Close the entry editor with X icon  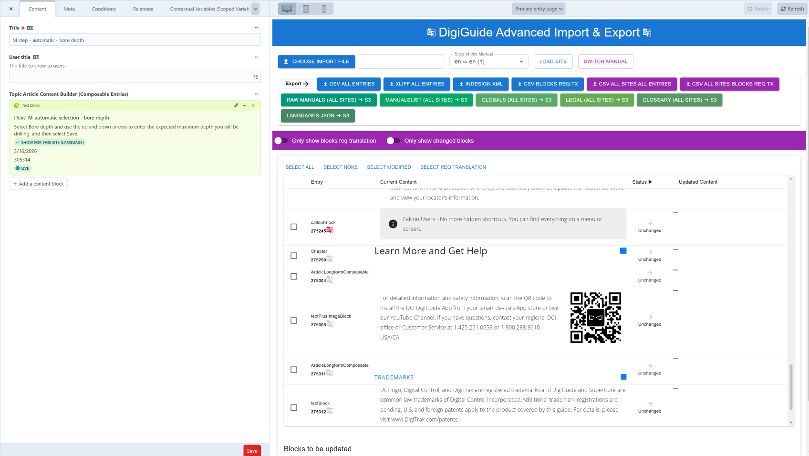coord(11,9)
